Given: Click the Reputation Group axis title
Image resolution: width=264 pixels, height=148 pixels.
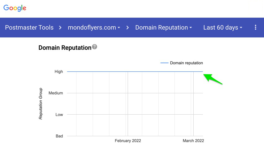Looking at the screenshot, I should tap(41, 104).
